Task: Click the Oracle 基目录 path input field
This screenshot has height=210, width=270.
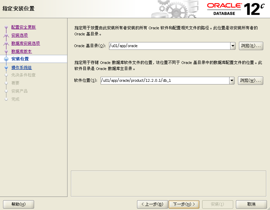Action: (170, 46)
